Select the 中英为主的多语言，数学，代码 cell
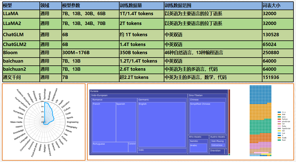The image size is (296, 162). (213, 77)
